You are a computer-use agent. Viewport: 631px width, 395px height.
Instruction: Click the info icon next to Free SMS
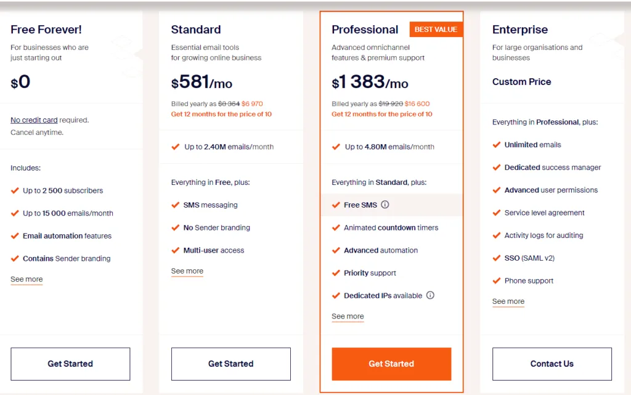tap(385, 205)
